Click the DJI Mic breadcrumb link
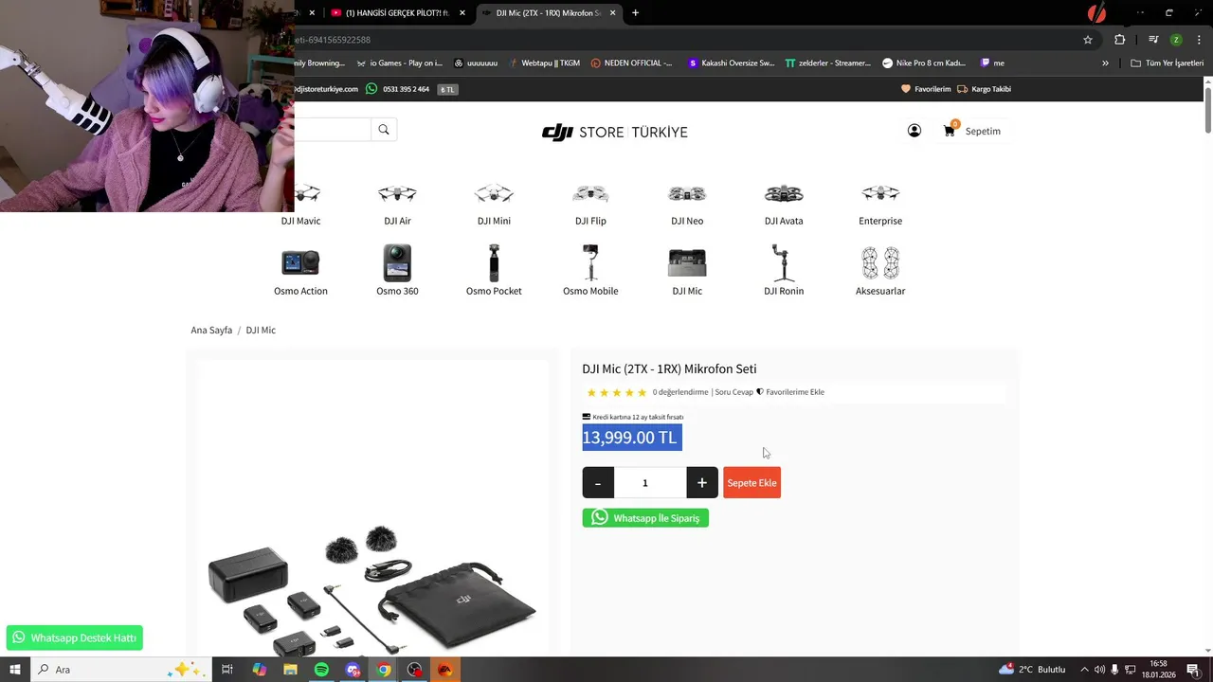This screenshot has height=682, width=1213. coord(261,331)
